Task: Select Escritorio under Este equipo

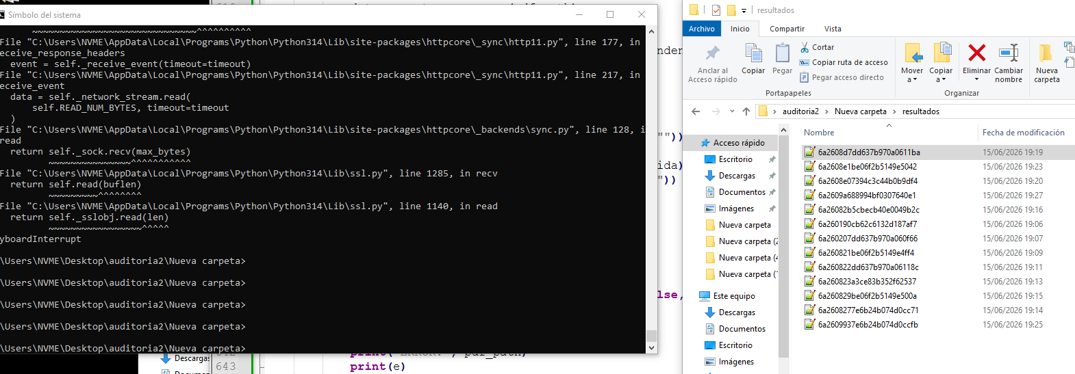Action: point(735,345)
